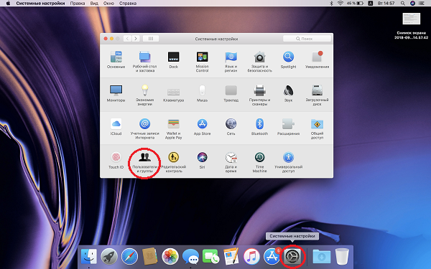Open the Вид menu
The height and width of the screenshot is (269, 431).
[x=94, y=4]
